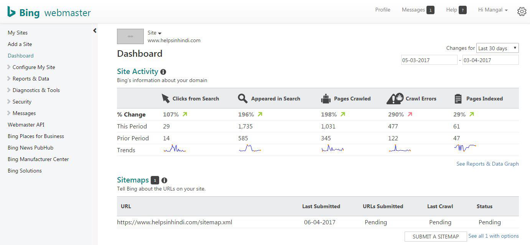Screen dimensions: 530x245
Task: Click the end date field 03-04-2017
Action: tap(490, 60)
